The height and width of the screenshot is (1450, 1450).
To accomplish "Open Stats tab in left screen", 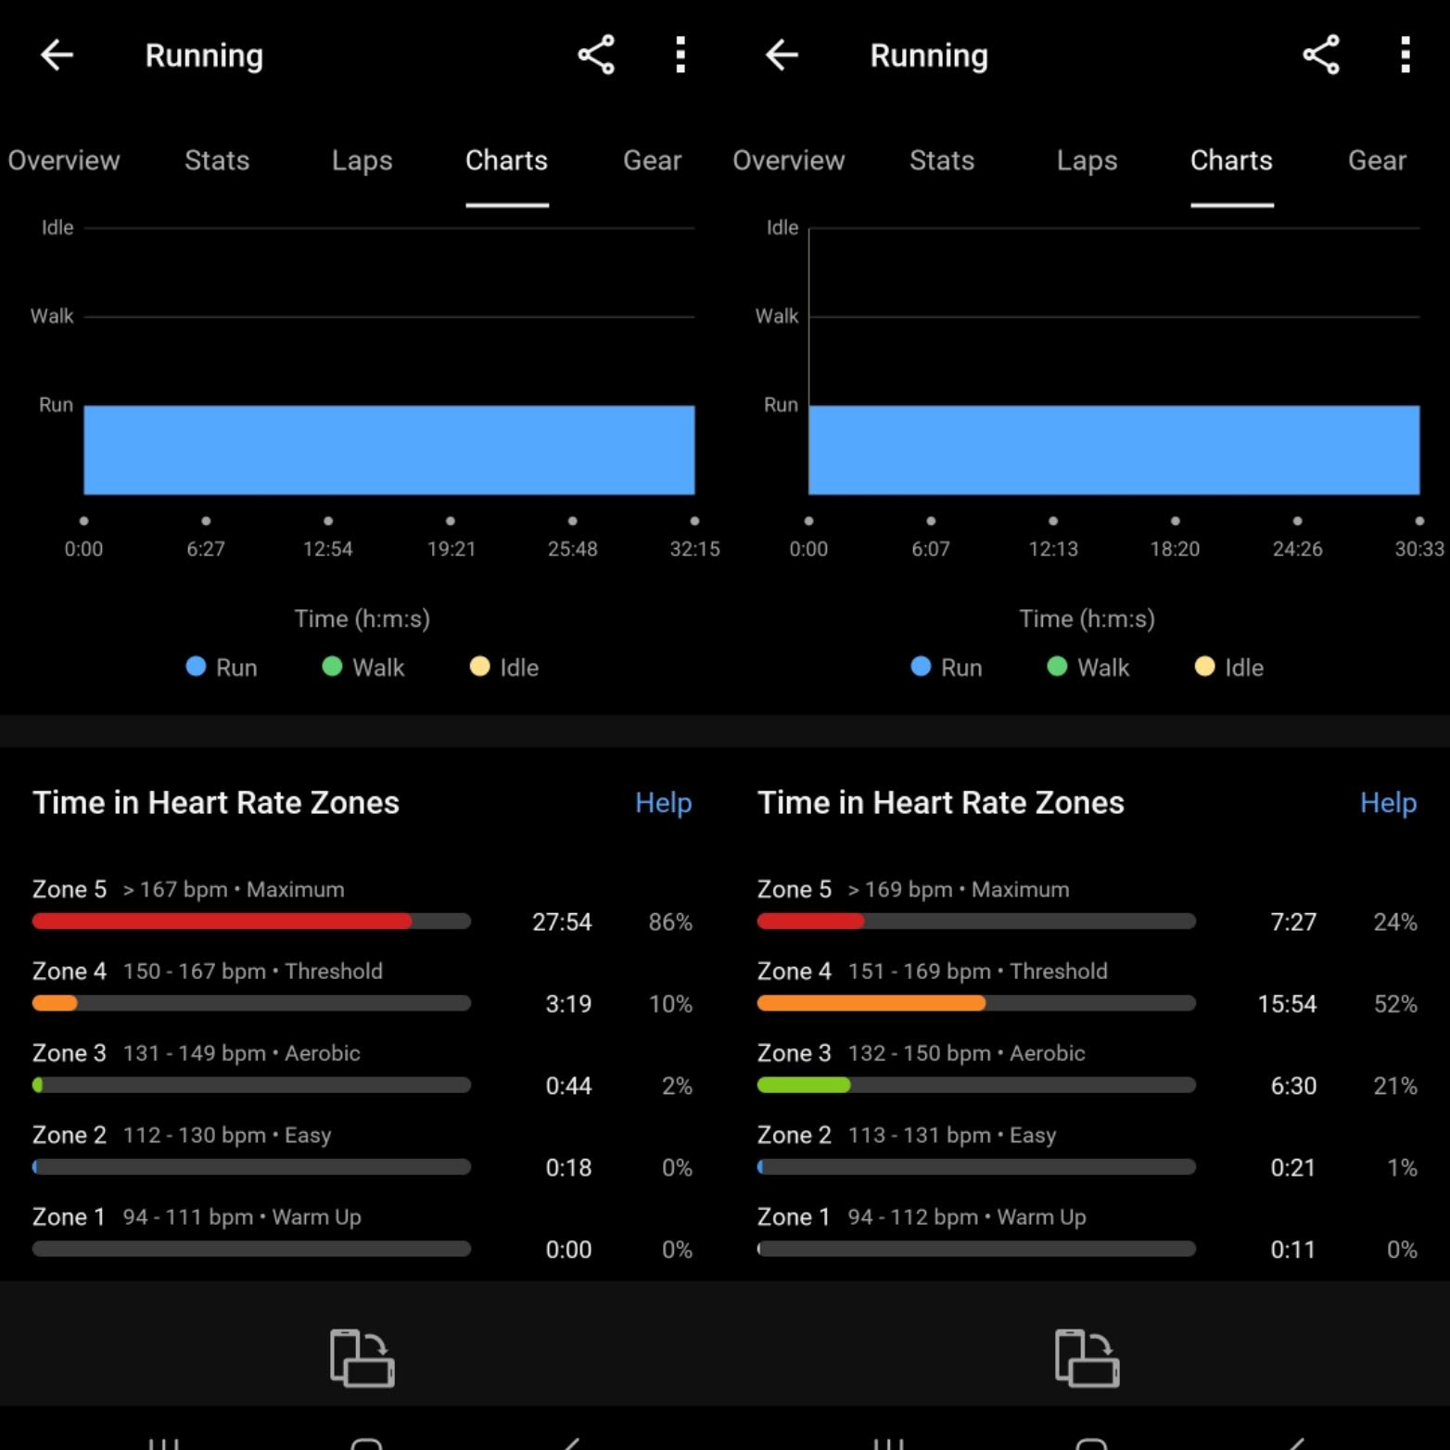I will click(x=217, y=160).
